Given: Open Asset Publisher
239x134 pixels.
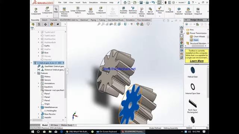Looking at the screenshot, I should coord(179,12).
